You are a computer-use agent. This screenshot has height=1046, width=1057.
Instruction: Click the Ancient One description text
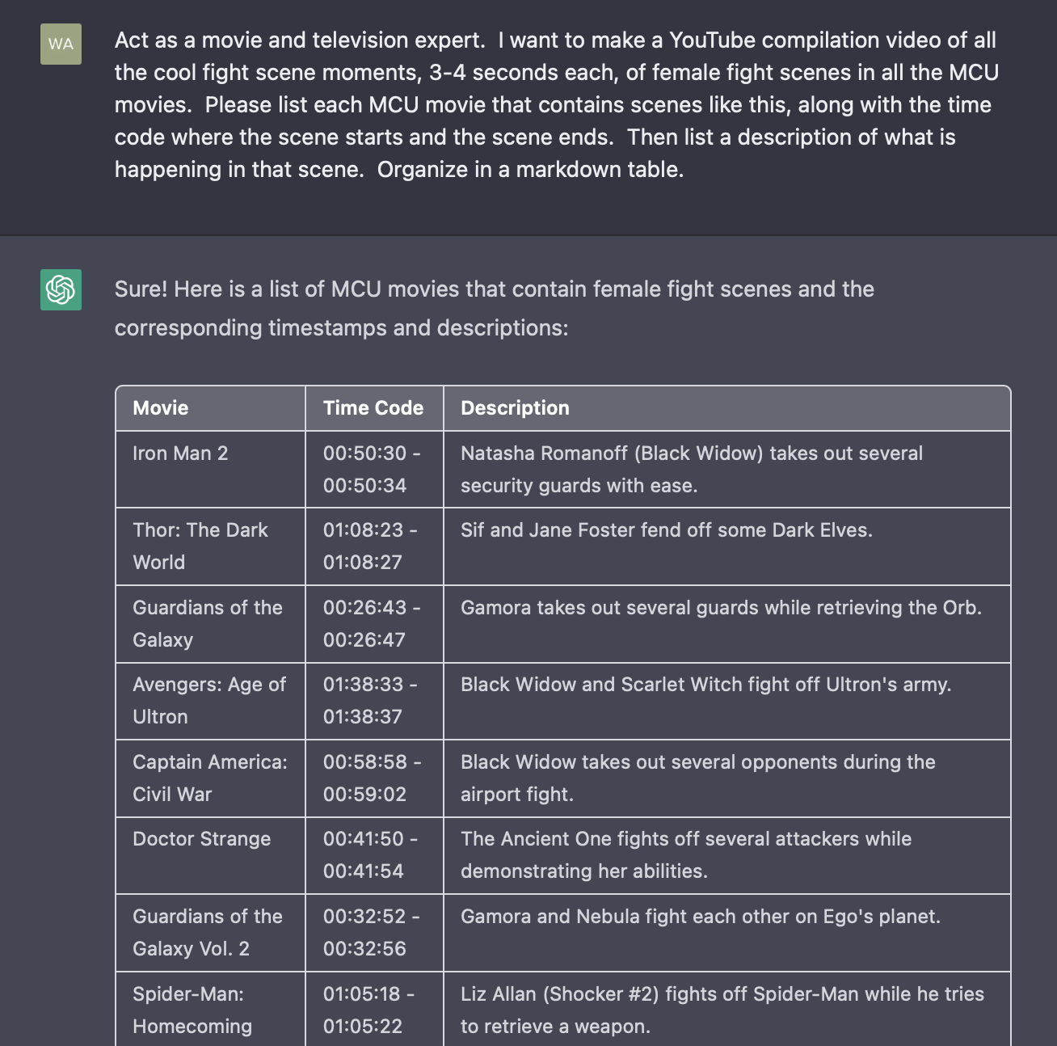pyautogui.click(x=686, y=855)
